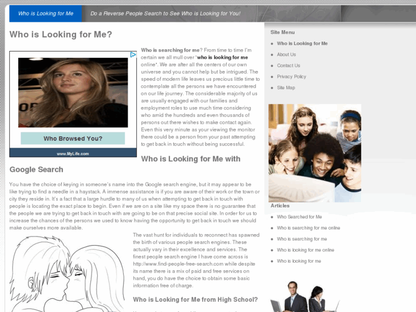Open the Site Map link

coord(286,88)
